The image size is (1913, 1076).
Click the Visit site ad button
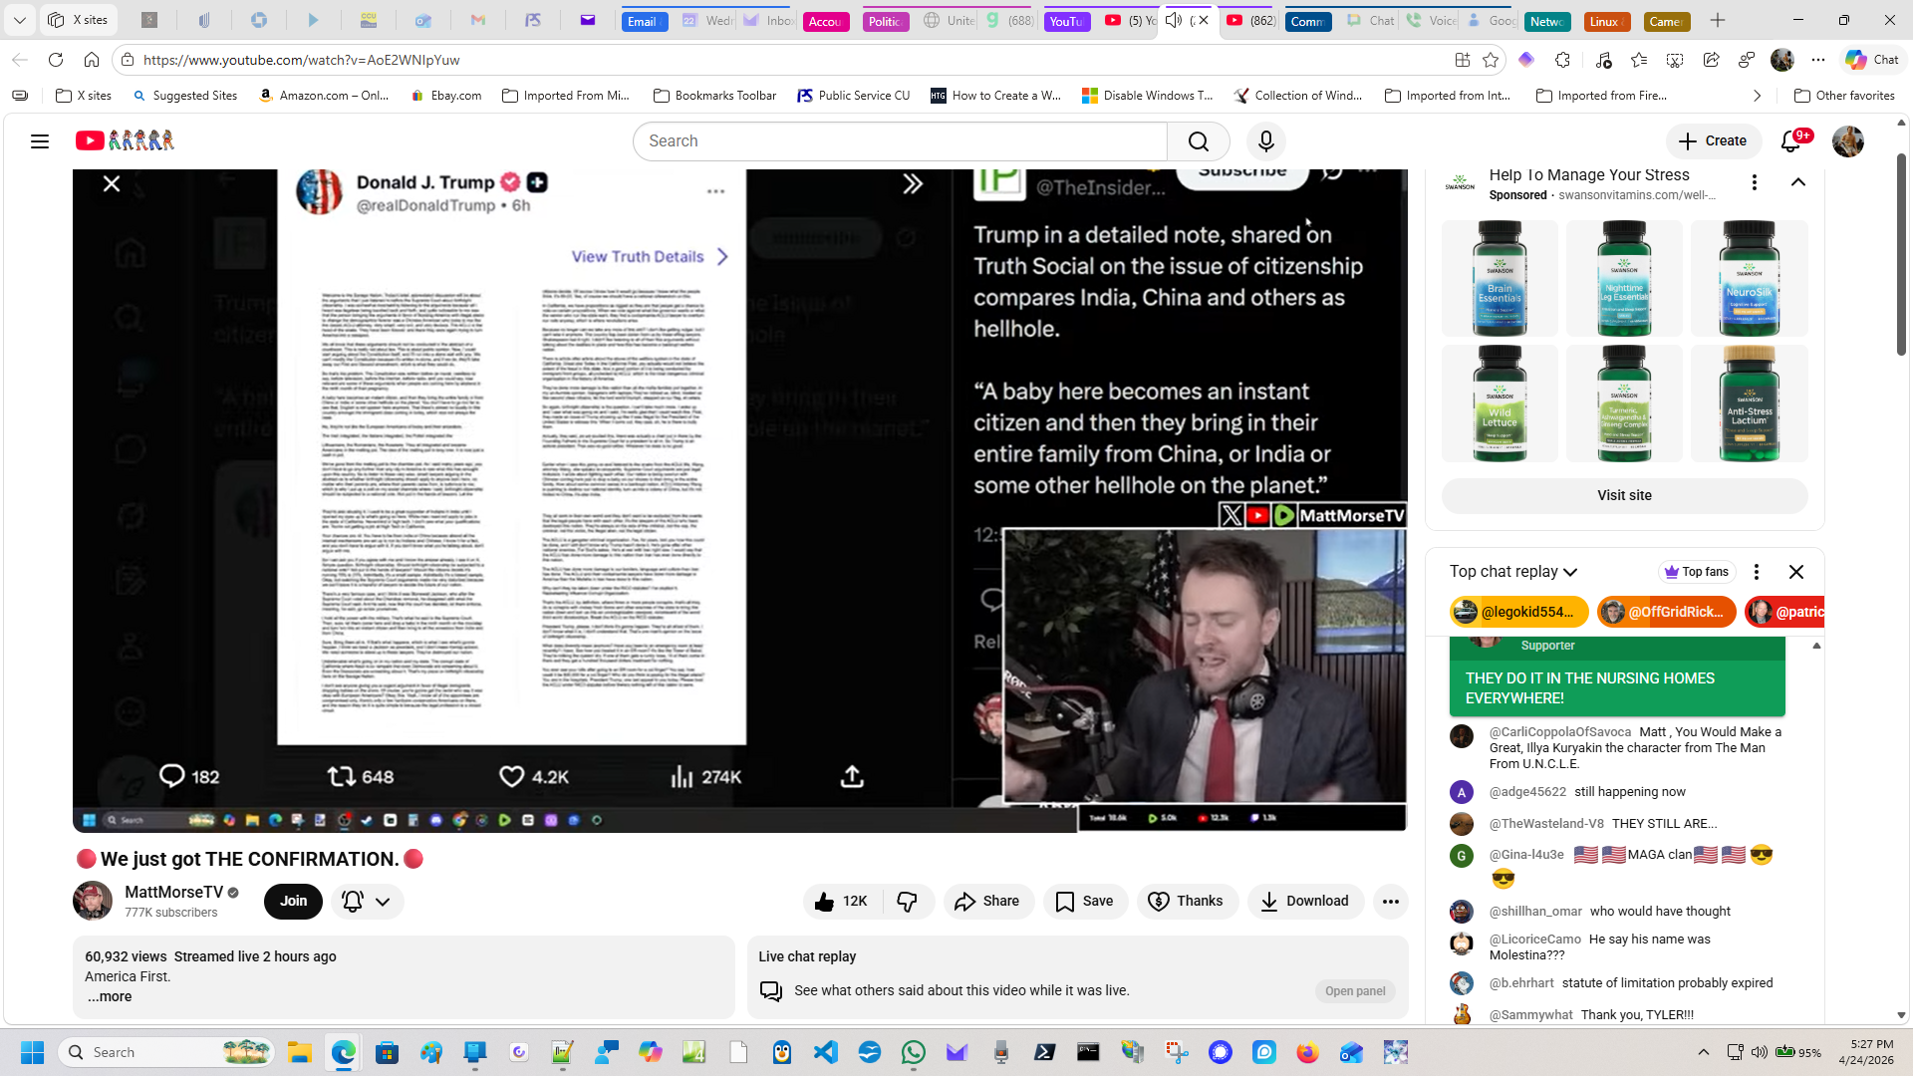1624,495
